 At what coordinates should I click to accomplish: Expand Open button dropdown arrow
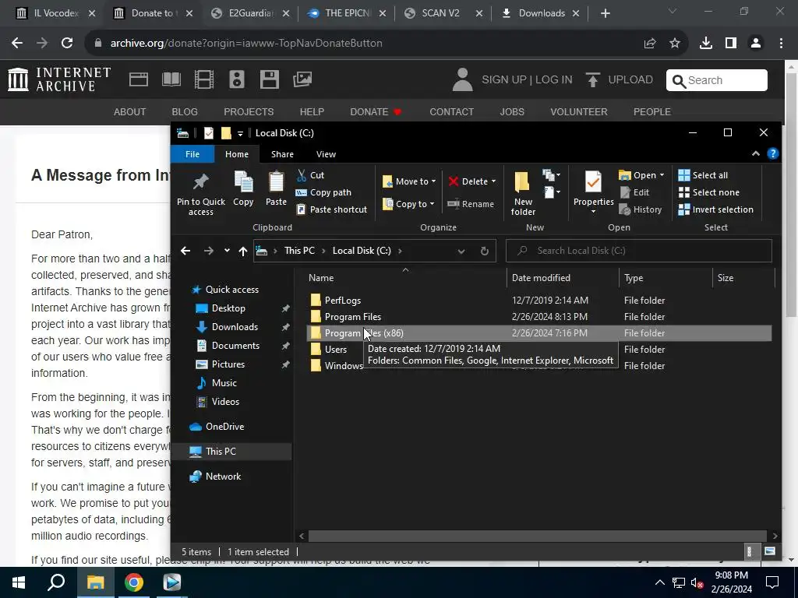[662, 175]
